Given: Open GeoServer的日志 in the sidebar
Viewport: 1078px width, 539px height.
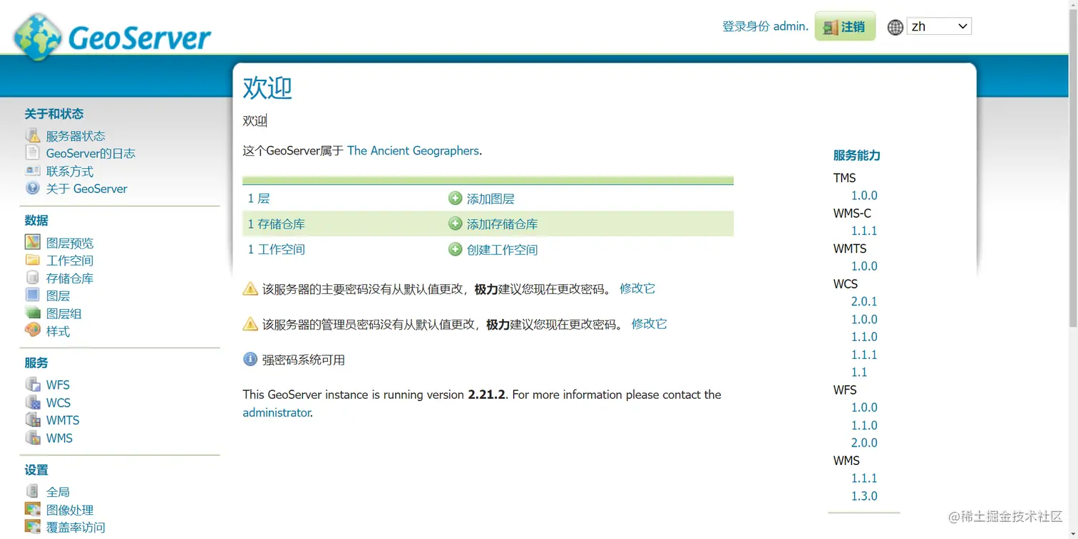Looking at the screenshot, I should point(91,153).
